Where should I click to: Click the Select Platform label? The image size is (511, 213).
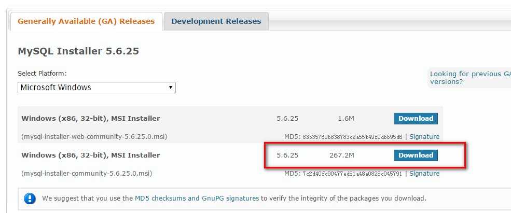(42, 73)
